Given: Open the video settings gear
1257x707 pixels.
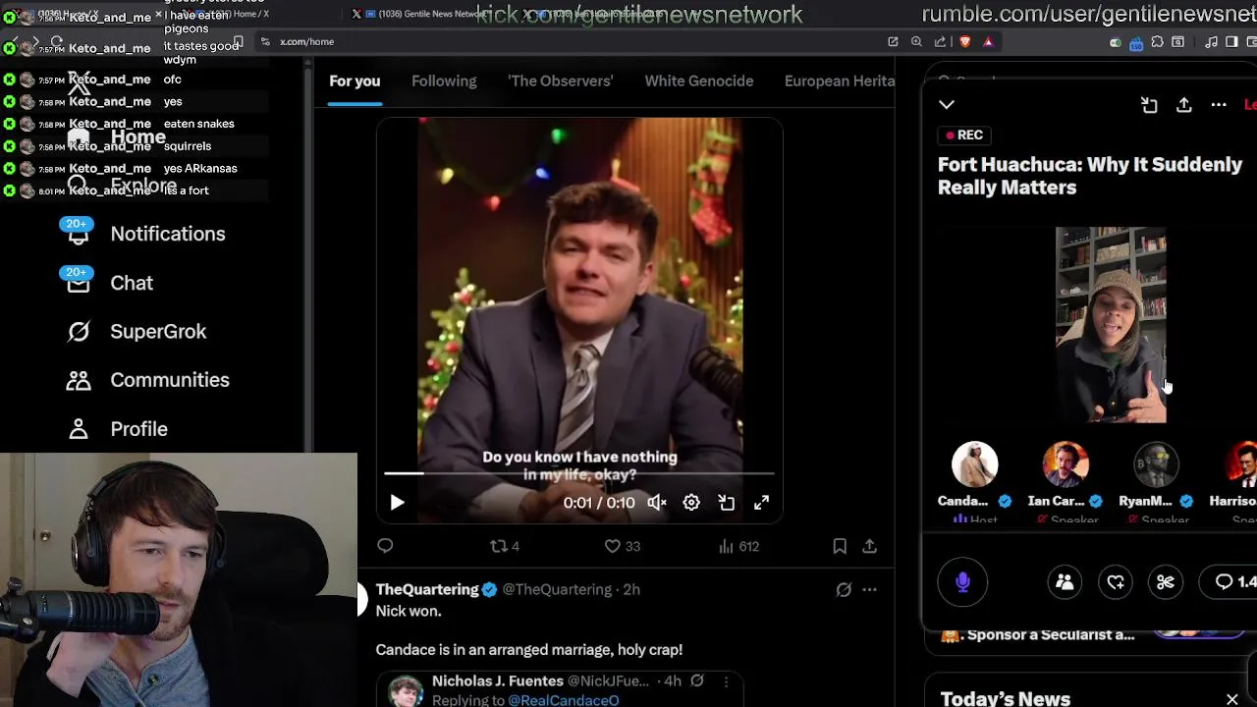Looking at the screenshot, I should tap(691, 503).
